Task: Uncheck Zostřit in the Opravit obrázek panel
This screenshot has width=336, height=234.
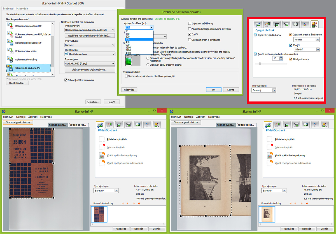Action: click(x=291, y=45)
